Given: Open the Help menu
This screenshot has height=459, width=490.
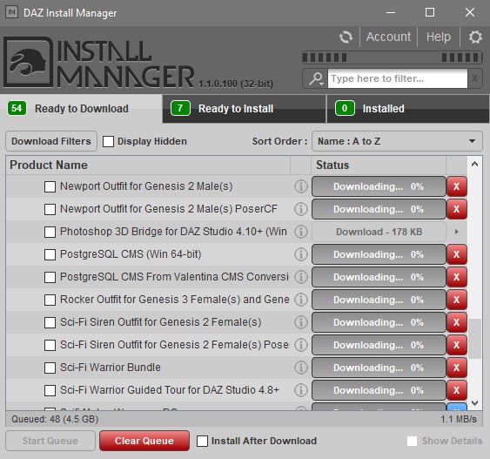Looking at the screenshot, I should (439, 37).
